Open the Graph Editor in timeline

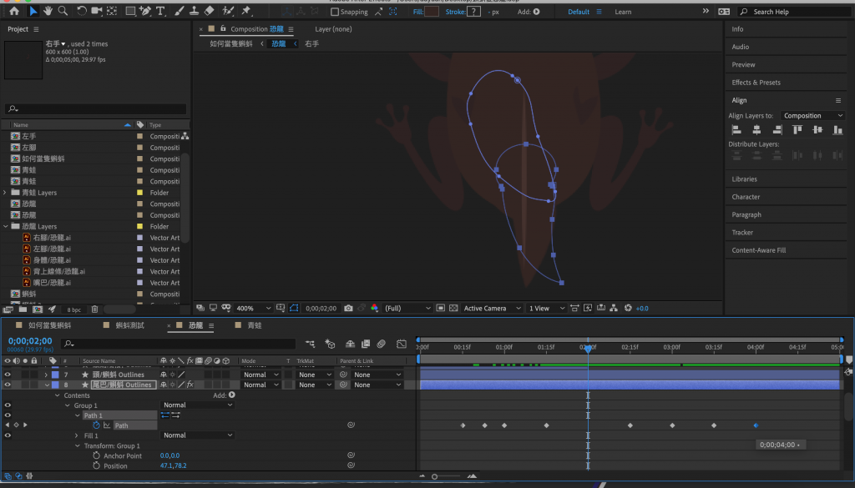pos(402,344)
